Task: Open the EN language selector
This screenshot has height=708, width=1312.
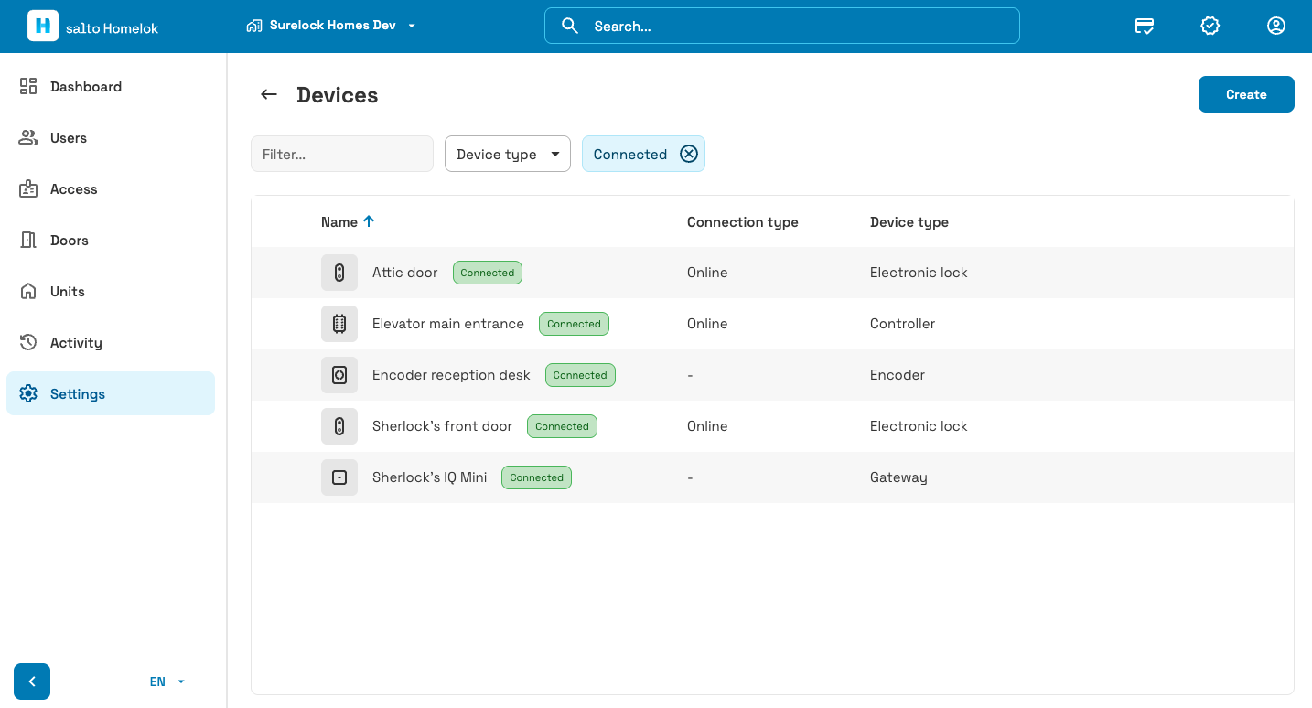Action: tap(167, 681)
